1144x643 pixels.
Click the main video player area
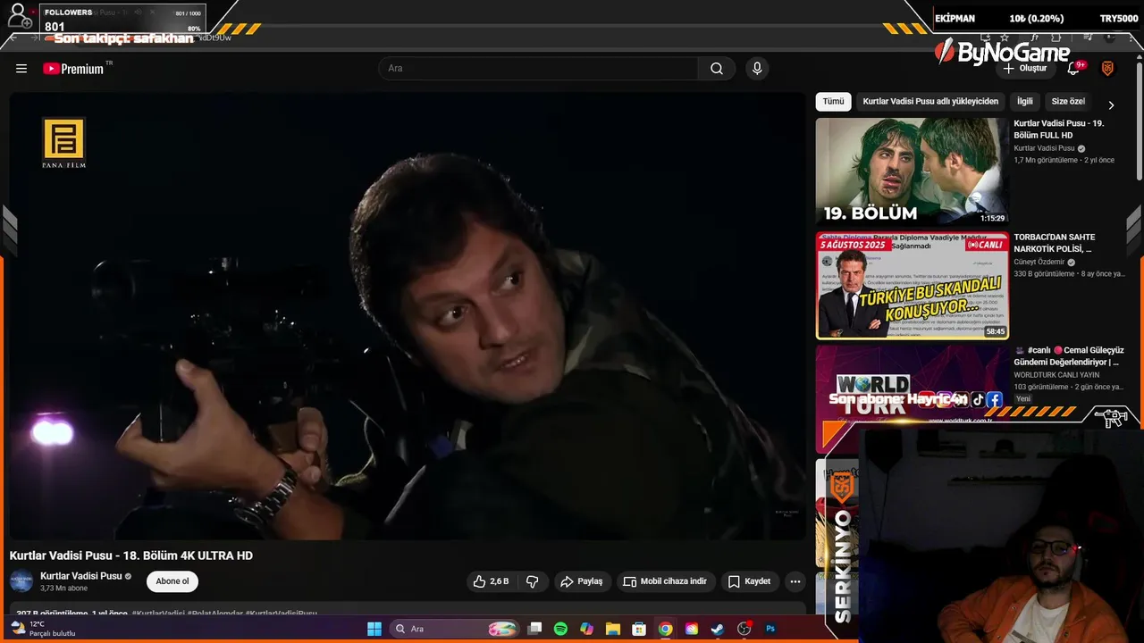tap(408, 316)
